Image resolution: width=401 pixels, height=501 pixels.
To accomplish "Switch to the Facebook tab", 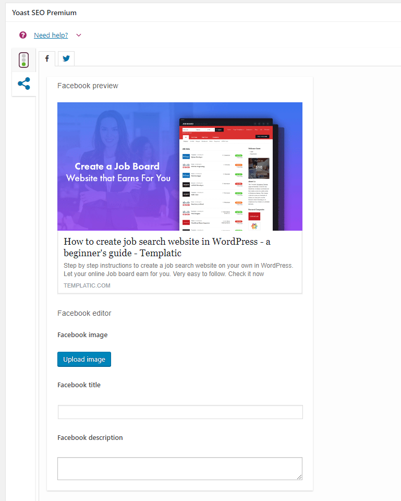I will pos(47,58).
